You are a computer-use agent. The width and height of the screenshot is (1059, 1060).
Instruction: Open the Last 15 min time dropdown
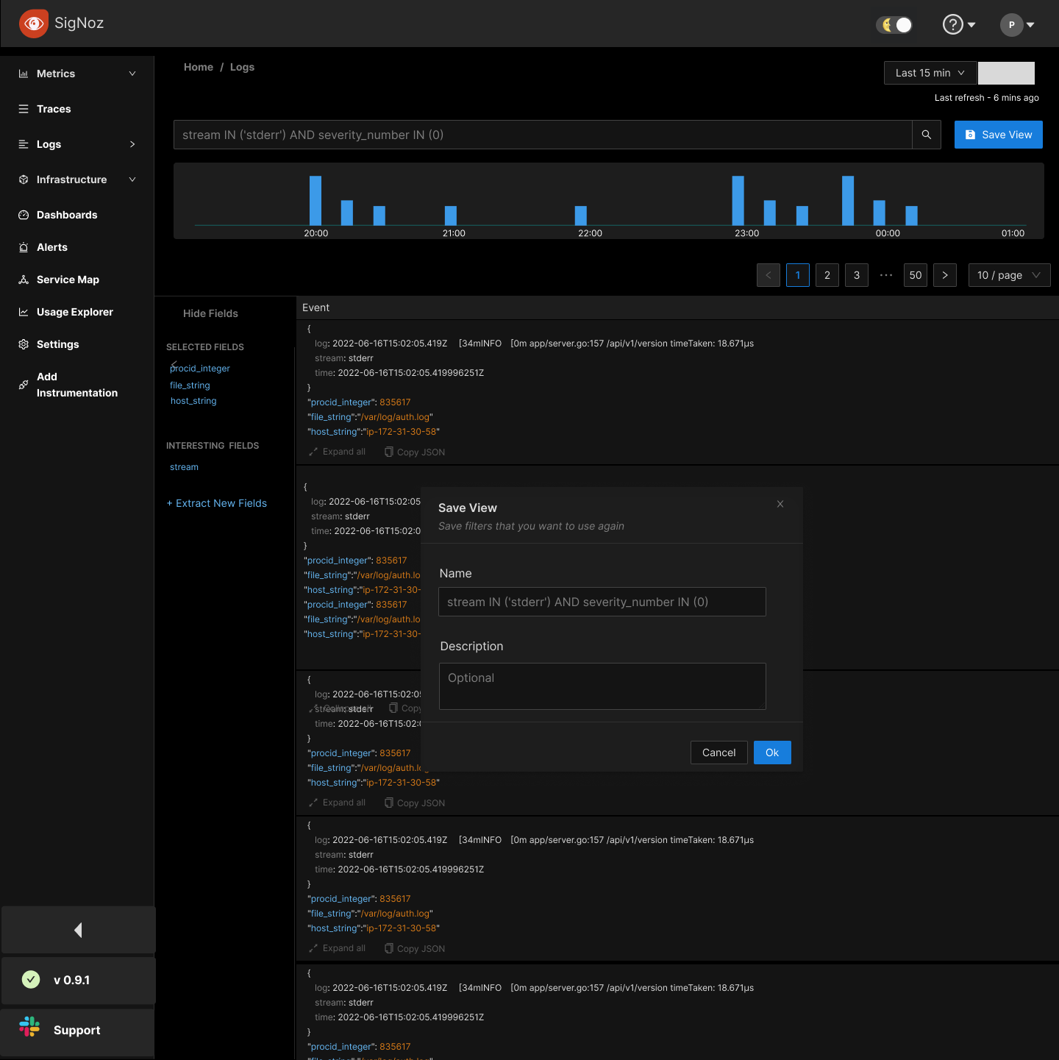(x=930, y=73)
